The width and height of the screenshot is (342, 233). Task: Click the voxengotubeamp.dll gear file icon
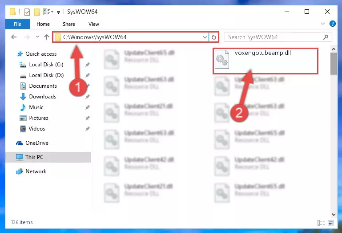point(222,59)
